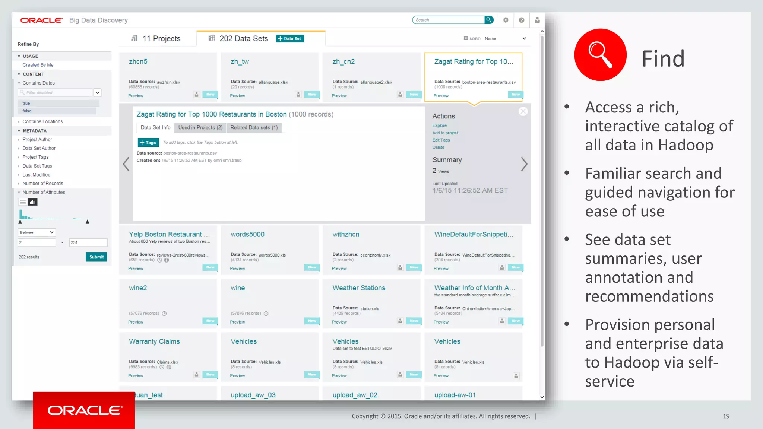Viewport: 763px width, 429px height.
Task: Switch attributes refinement to list view
Action: pyautogui.click(x=23, y=202)
